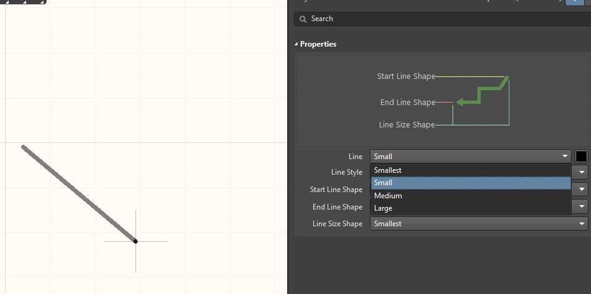Click the Line width dropdown showing Small

[470, 157]
